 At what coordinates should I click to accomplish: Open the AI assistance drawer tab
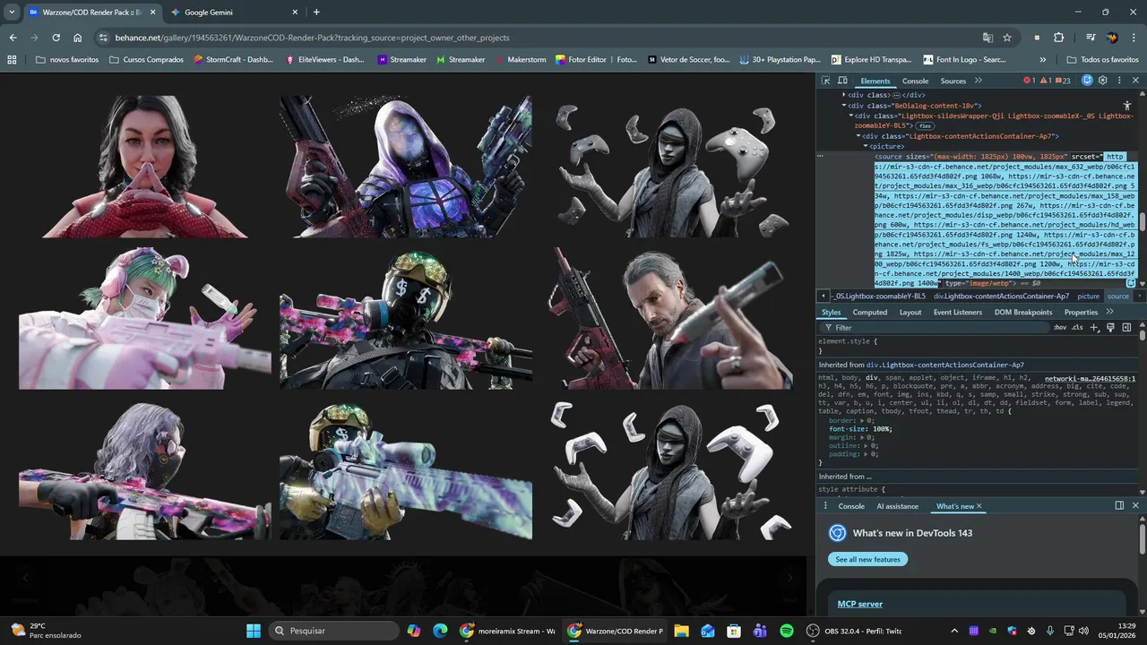pos(897,506)
